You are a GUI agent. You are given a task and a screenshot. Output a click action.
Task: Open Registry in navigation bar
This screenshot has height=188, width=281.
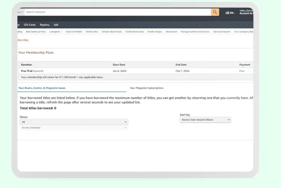45,25
